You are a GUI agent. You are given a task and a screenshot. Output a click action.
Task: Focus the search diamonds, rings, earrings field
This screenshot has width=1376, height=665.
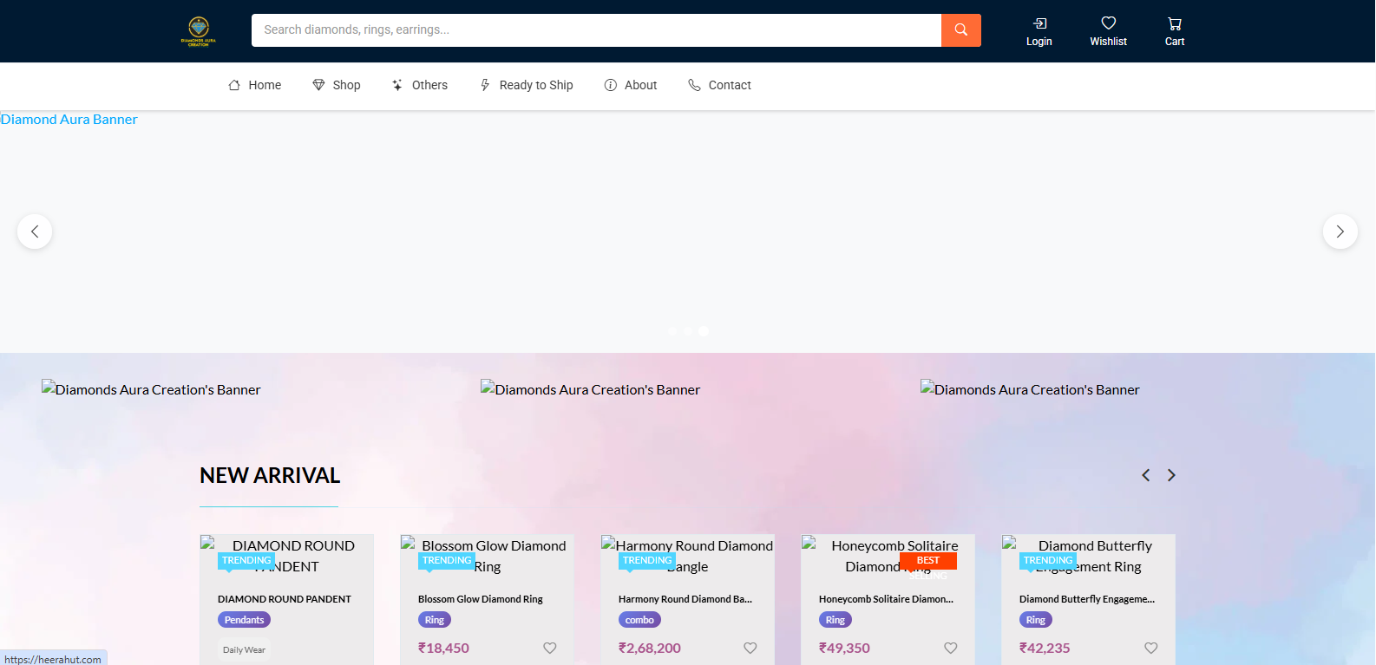coord(595,30)
